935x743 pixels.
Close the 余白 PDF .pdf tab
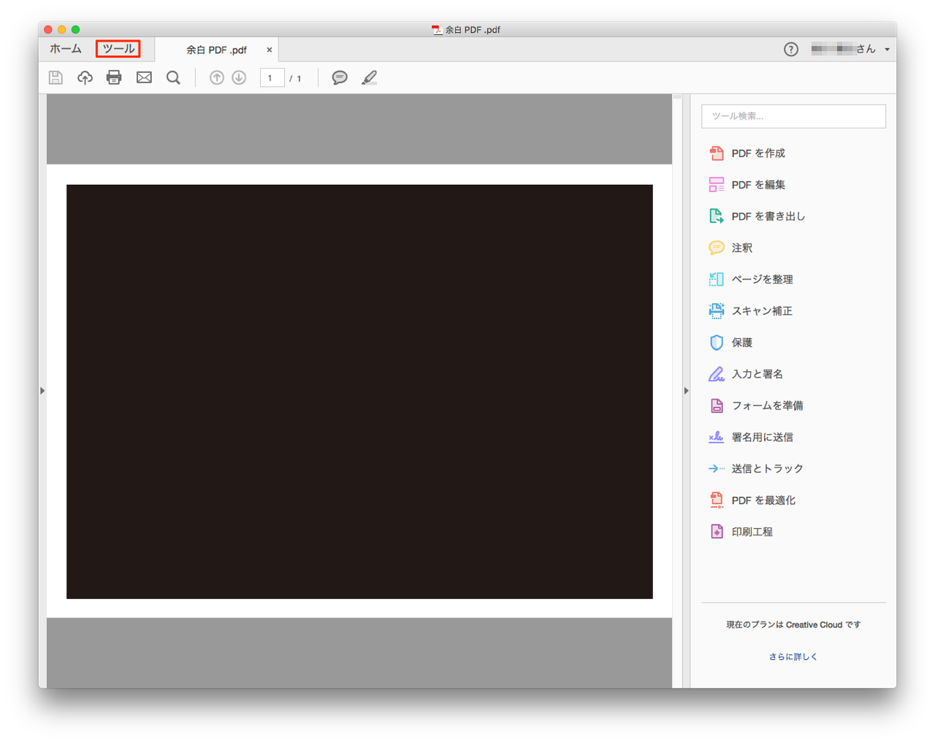270,50
